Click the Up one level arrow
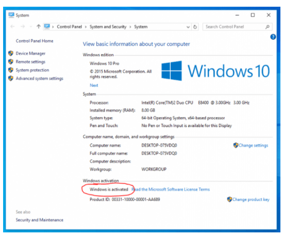 point(39,27)
